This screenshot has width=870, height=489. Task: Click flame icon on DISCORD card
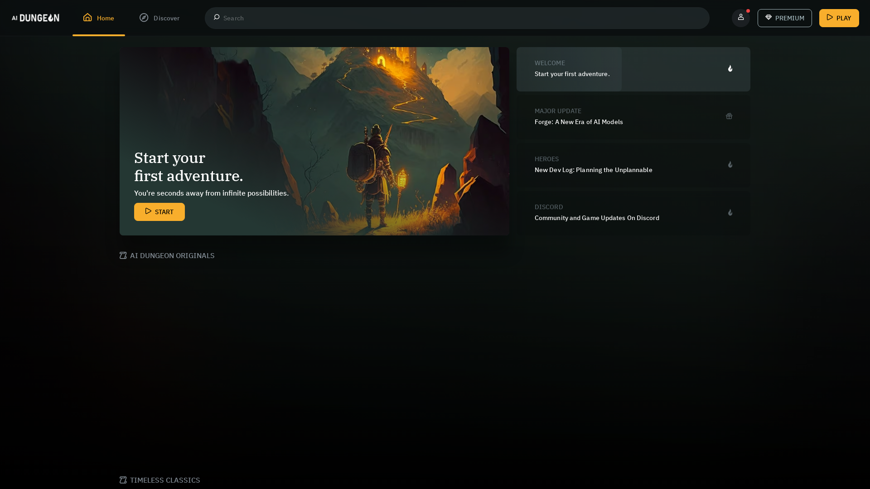click(730, 212)
